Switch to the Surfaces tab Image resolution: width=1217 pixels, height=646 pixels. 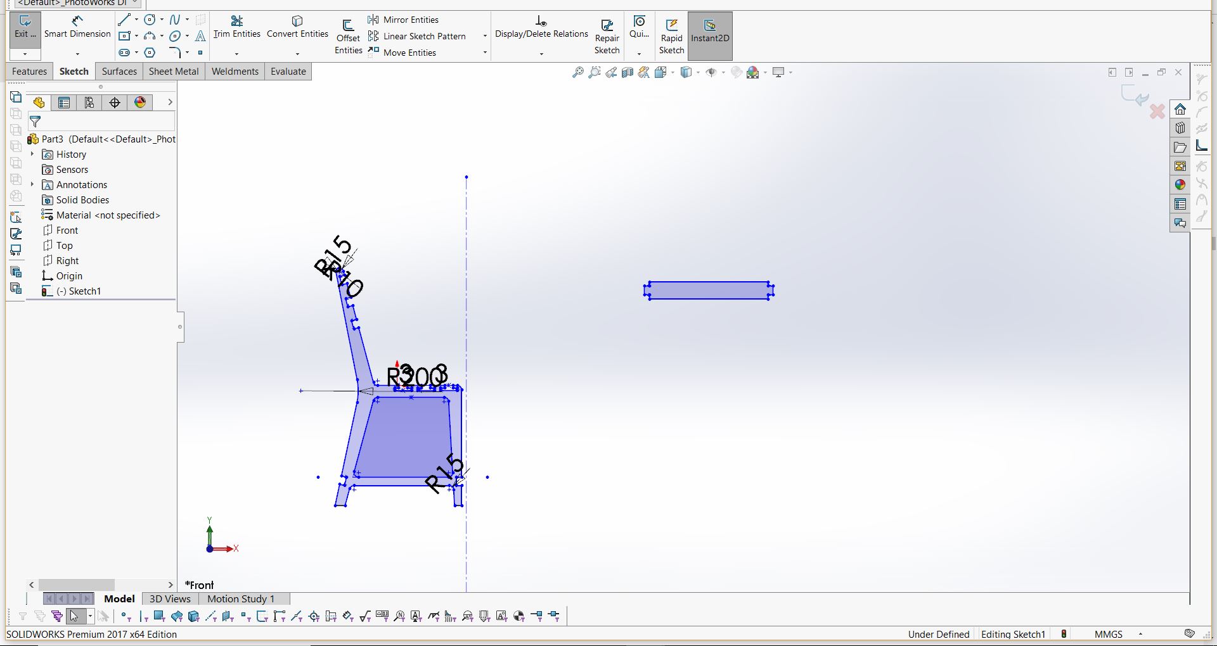coord(119,72)
